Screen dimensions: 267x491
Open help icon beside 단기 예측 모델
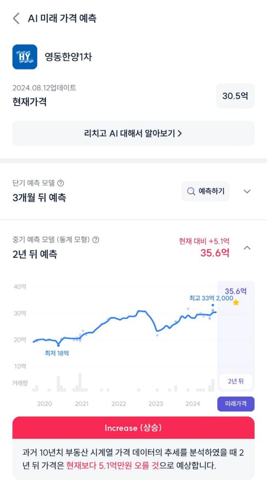[61, 183]
